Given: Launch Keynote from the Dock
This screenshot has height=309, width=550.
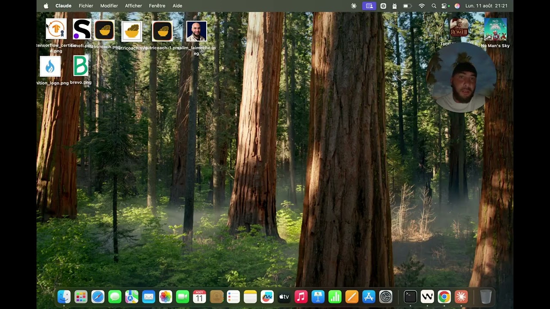Looking at the screenshot, I should pos(318,297).
